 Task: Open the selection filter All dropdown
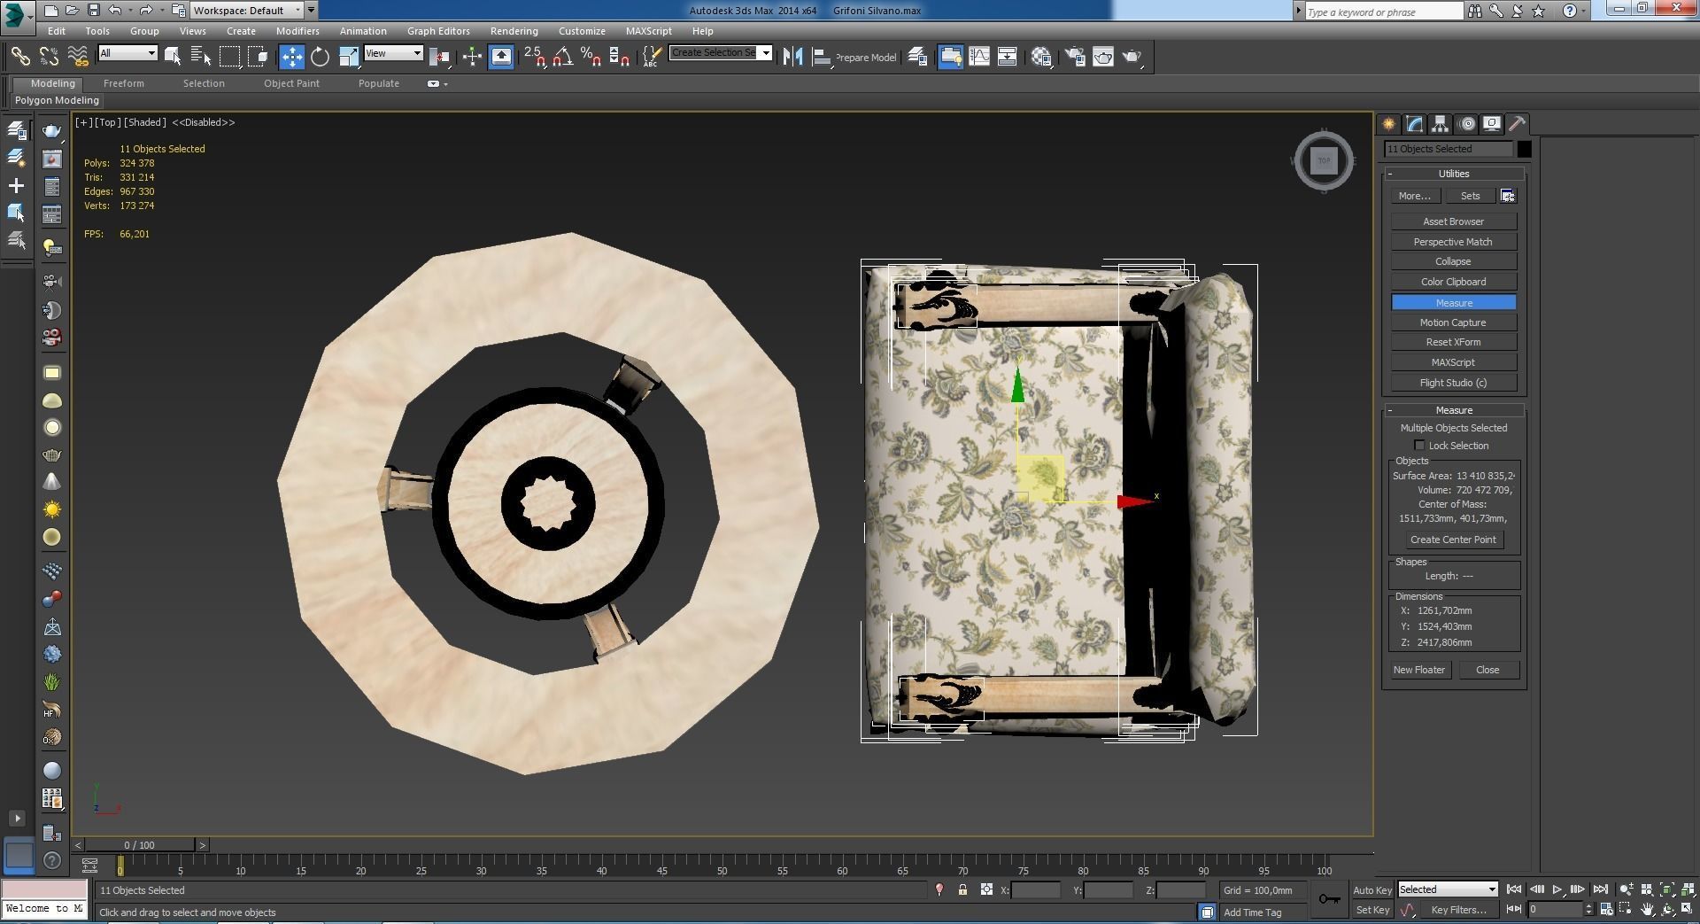(127, 53)
